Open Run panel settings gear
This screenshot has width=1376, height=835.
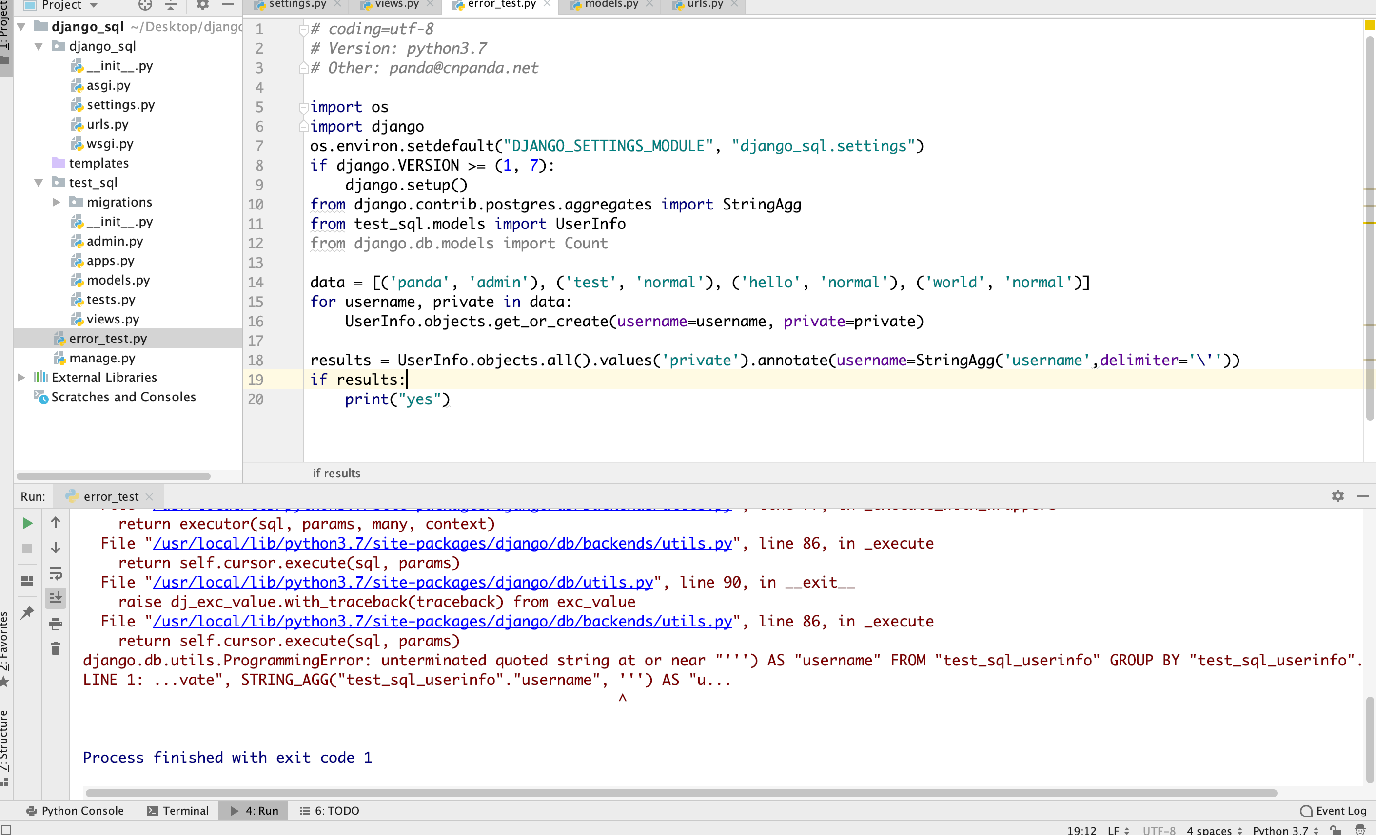[x=1337, y=496]
